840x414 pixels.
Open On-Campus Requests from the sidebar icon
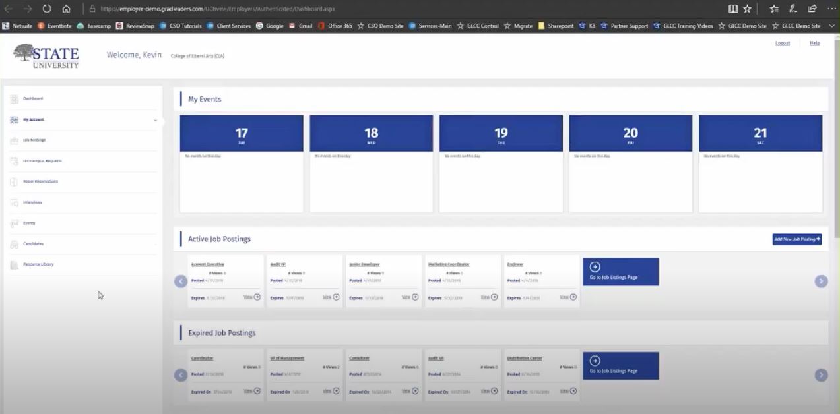14,161
